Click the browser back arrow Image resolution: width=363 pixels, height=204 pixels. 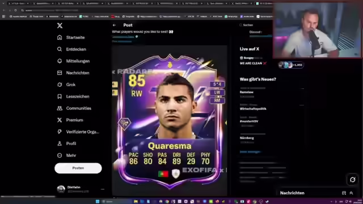3,10
